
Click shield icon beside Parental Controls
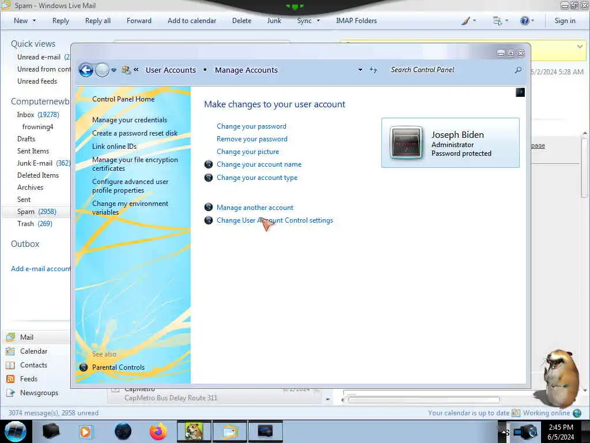pyautogui.click(x=84, y=367)
